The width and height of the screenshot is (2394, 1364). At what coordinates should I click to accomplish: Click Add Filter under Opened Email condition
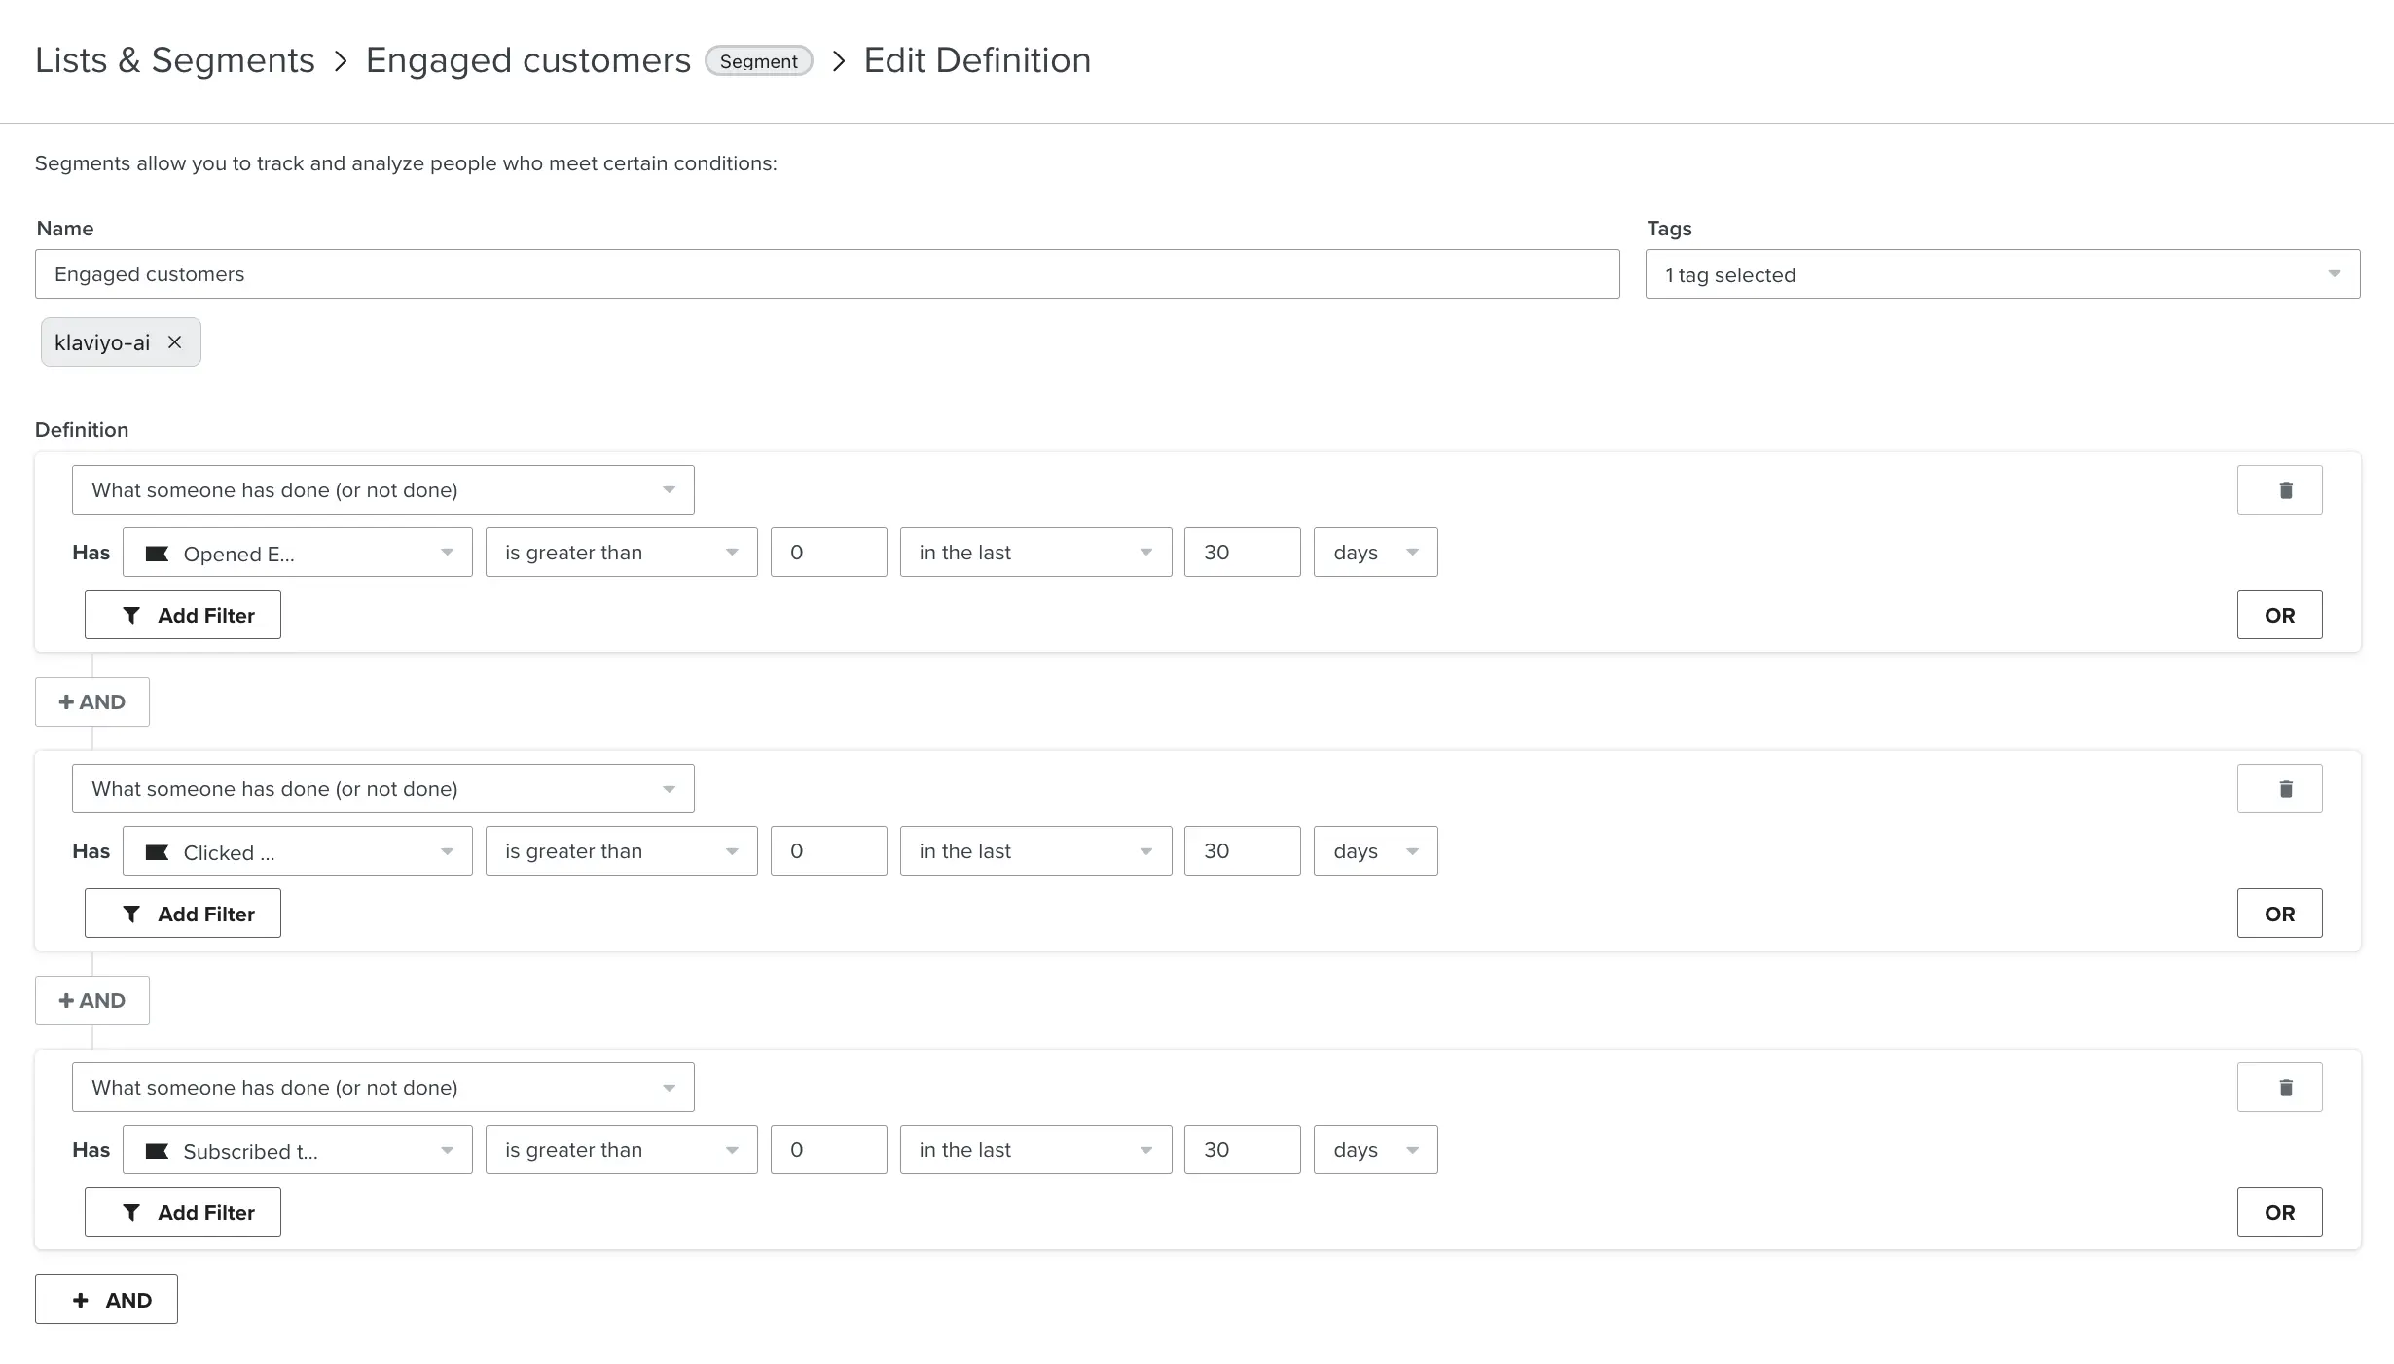click(183, 615)
